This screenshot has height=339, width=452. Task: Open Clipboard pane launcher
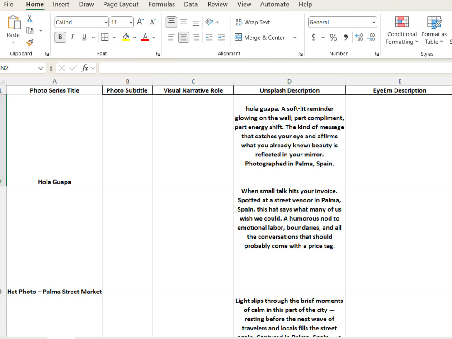(x=47, y=54)
